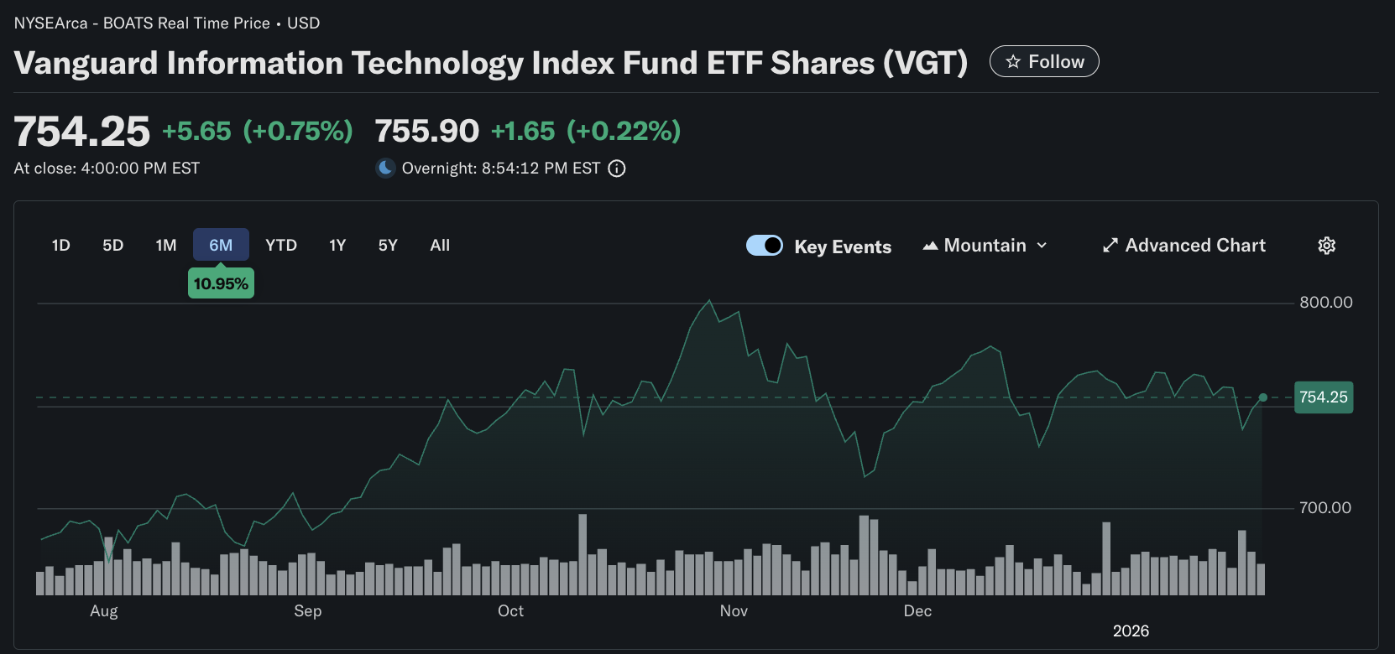Select the Key Events chart marker icon
This screenshot has width=1395, height=654.
click(x=764, y=245)
